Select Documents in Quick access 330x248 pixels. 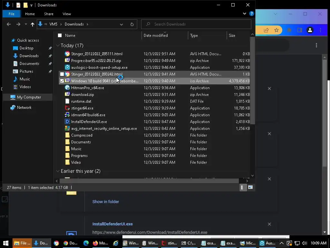point(29,64)
